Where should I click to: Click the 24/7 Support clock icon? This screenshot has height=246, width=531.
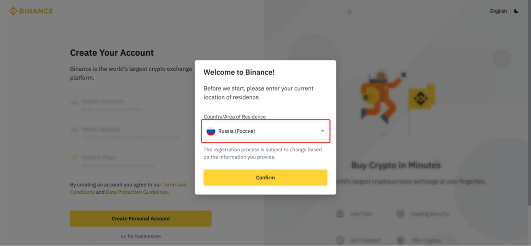(x=340, y=240)
